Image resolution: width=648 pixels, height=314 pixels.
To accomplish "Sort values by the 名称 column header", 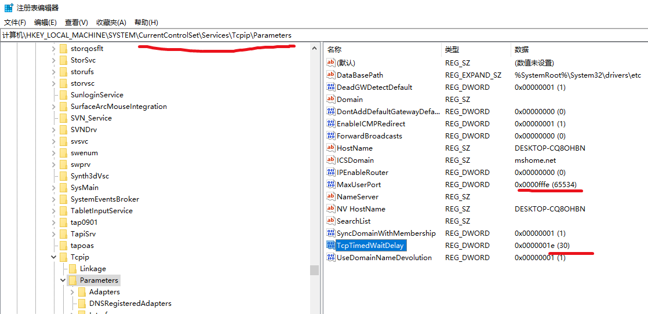I will (383, 50).
